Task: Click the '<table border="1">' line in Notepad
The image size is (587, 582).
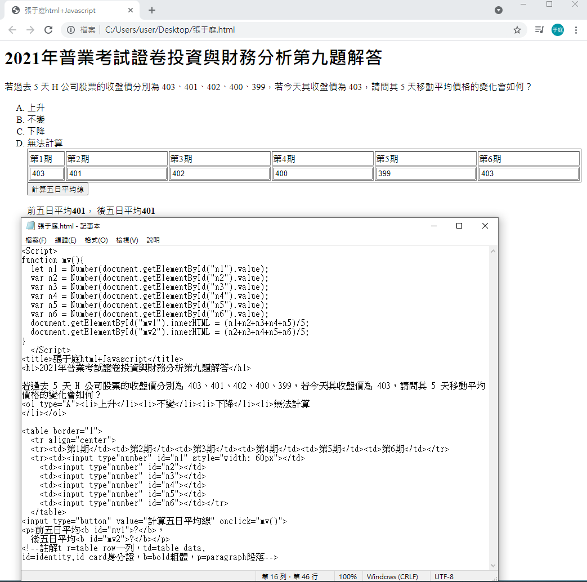Action: (x=62, y=431)
